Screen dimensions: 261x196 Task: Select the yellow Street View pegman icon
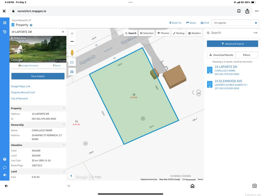coord(72,53)
